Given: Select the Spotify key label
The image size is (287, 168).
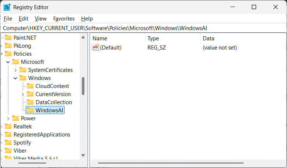Looking at the screenshot, I should click(x=22, y=142).
